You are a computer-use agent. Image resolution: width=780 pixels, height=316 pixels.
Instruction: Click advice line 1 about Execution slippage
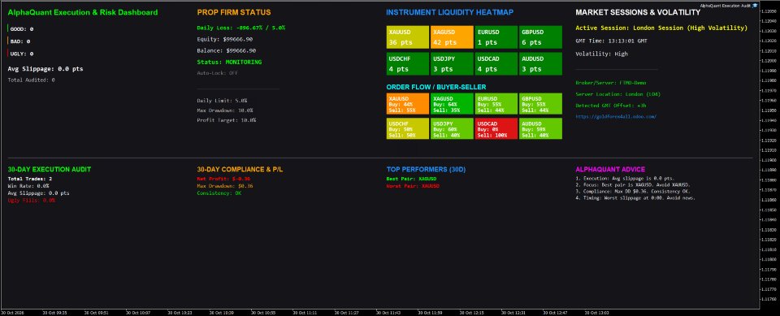click(625, 178)
